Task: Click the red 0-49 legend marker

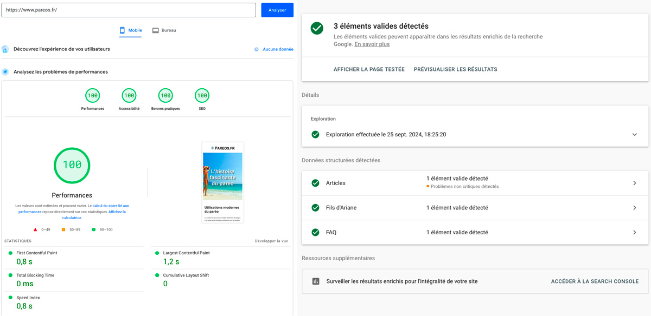Action: point(35,229)
